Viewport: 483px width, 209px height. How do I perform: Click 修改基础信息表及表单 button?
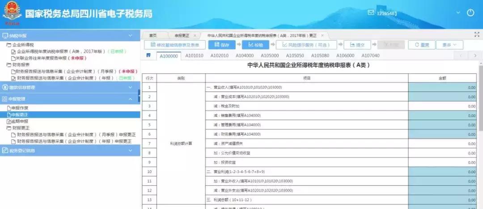[x=175, y=45]
